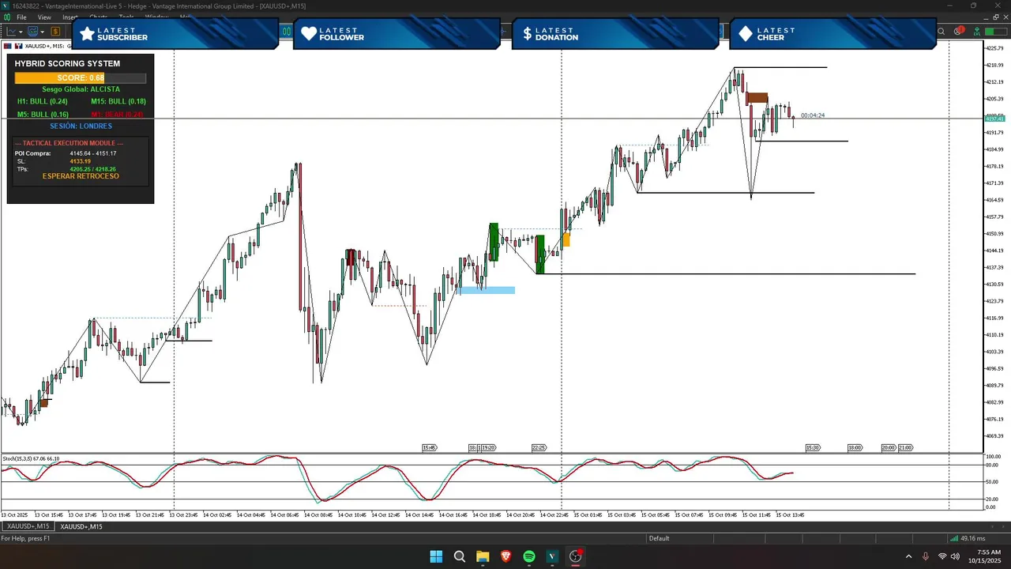The height and width of the screenshot is (569, 1011).
Task: Click the microphone tray icon
Action: tap(926, 556)
